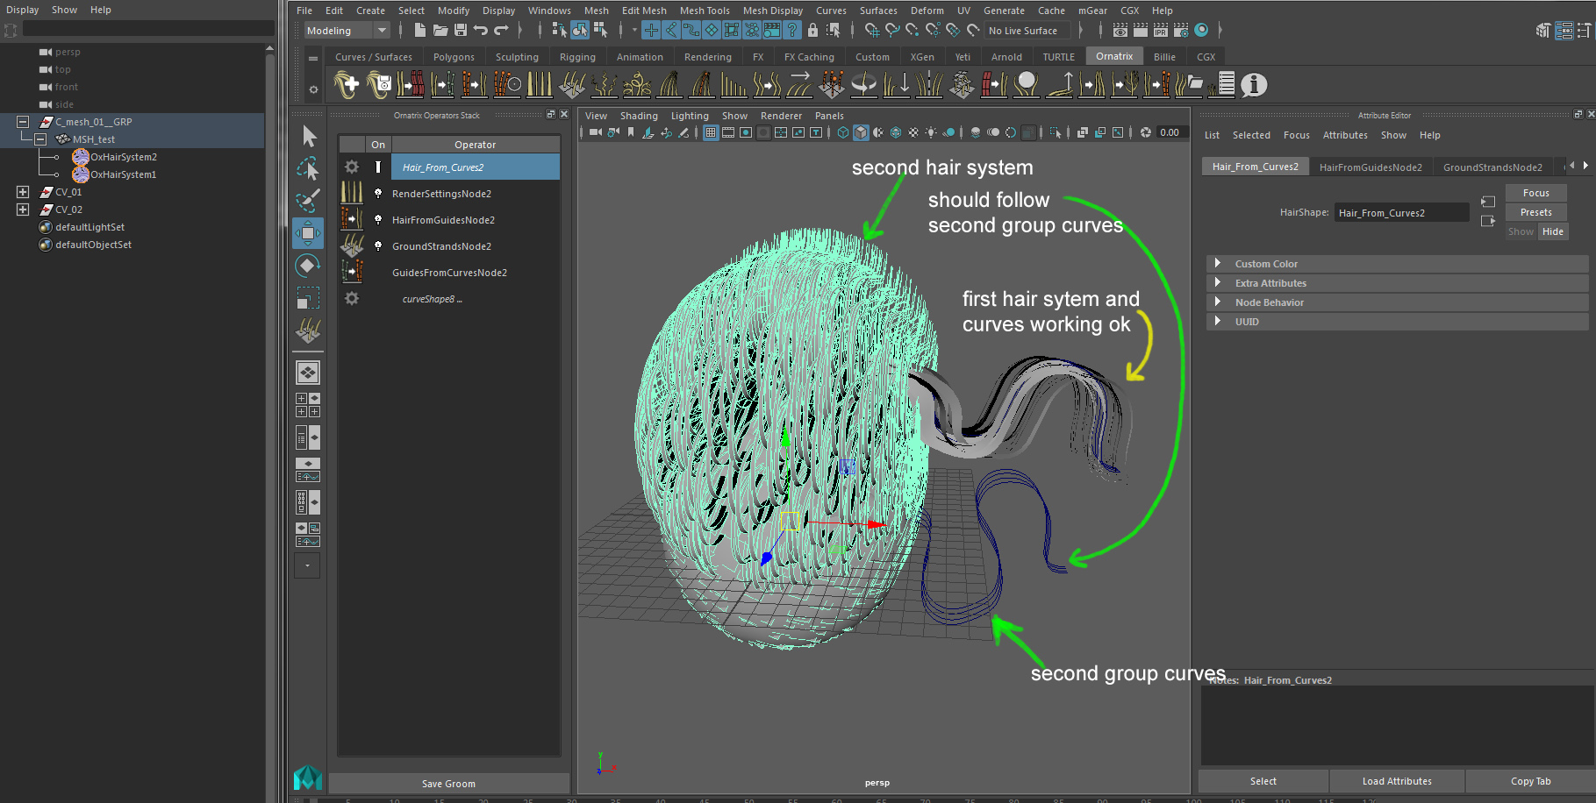This screenshot has height=803, width=1596.
Task: Open the Mesh Tools menu
Action: click(x=704, y=11)
